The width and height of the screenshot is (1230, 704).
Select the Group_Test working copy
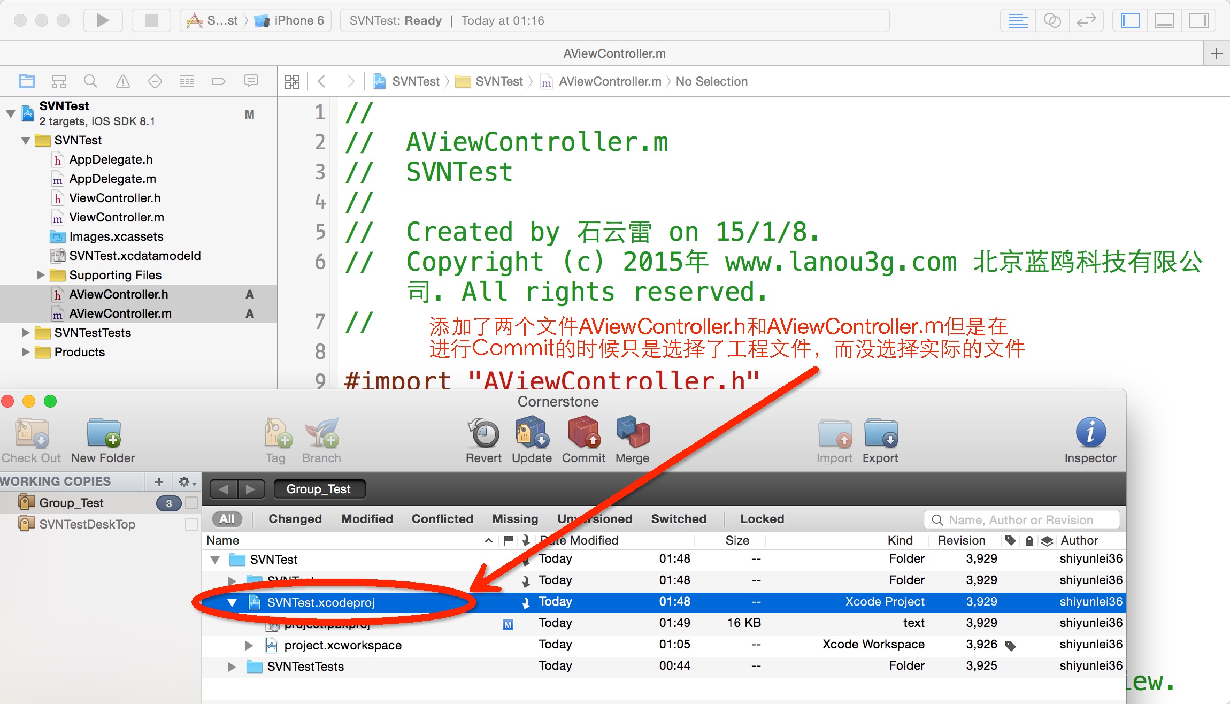pos(72,503)
